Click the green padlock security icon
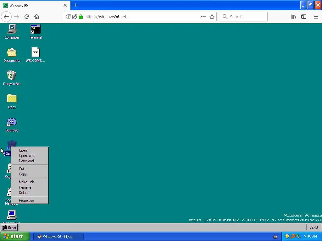The image size is (322, 241). pyautogui.click(x=81, y=17)
